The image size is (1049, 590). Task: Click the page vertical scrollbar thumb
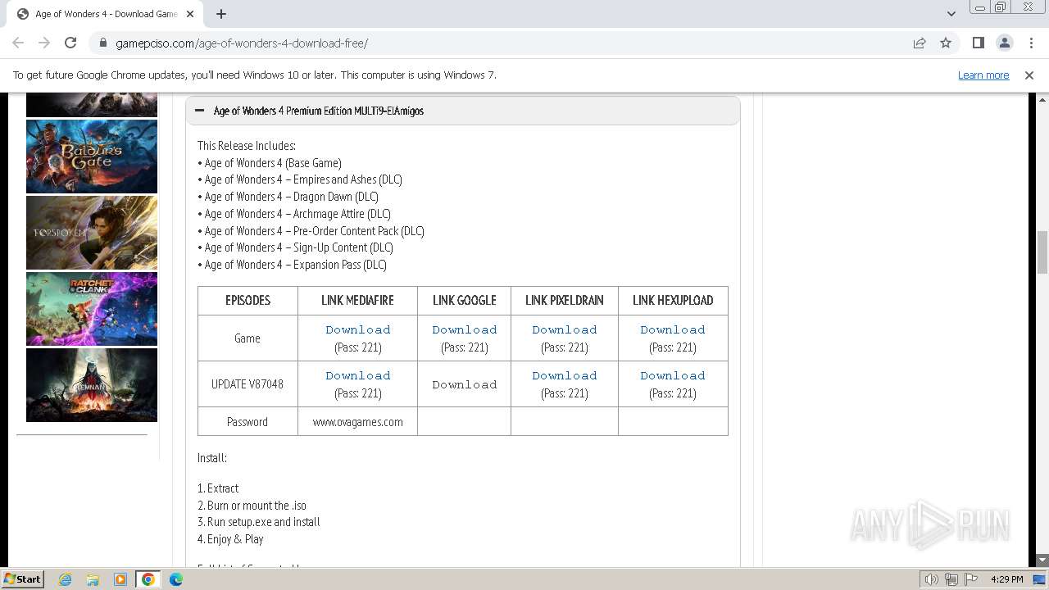coord(1042,253)
